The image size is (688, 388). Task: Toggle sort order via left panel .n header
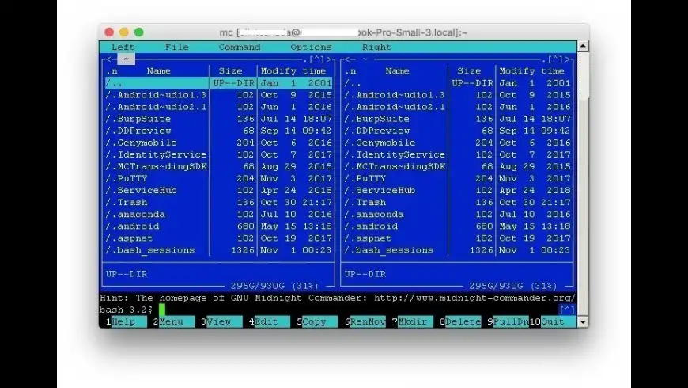pyautogui.click(x=111, y=71)
